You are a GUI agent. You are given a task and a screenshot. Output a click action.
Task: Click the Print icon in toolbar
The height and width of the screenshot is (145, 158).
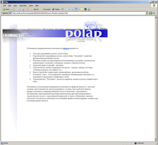click(73, 9)
